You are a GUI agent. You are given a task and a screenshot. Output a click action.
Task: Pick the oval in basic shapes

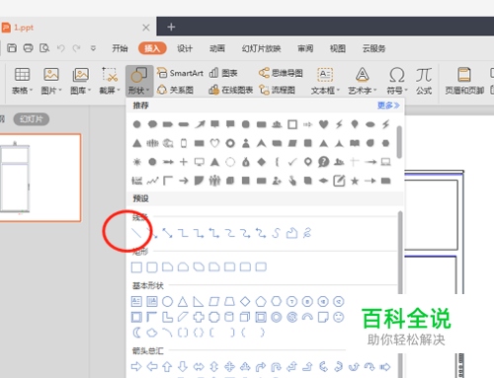[167, 301]
